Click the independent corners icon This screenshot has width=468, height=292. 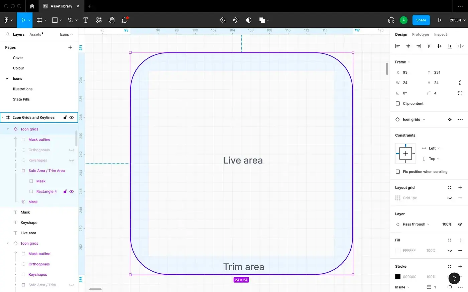pos(460,93)
